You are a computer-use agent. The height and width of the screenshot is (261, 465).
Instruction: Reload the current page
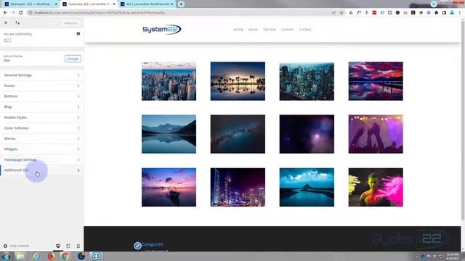tap(20, 13)
